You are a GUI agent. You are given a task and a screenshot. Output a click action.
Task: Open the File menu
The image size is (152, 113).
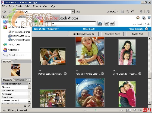click(4, 6)
